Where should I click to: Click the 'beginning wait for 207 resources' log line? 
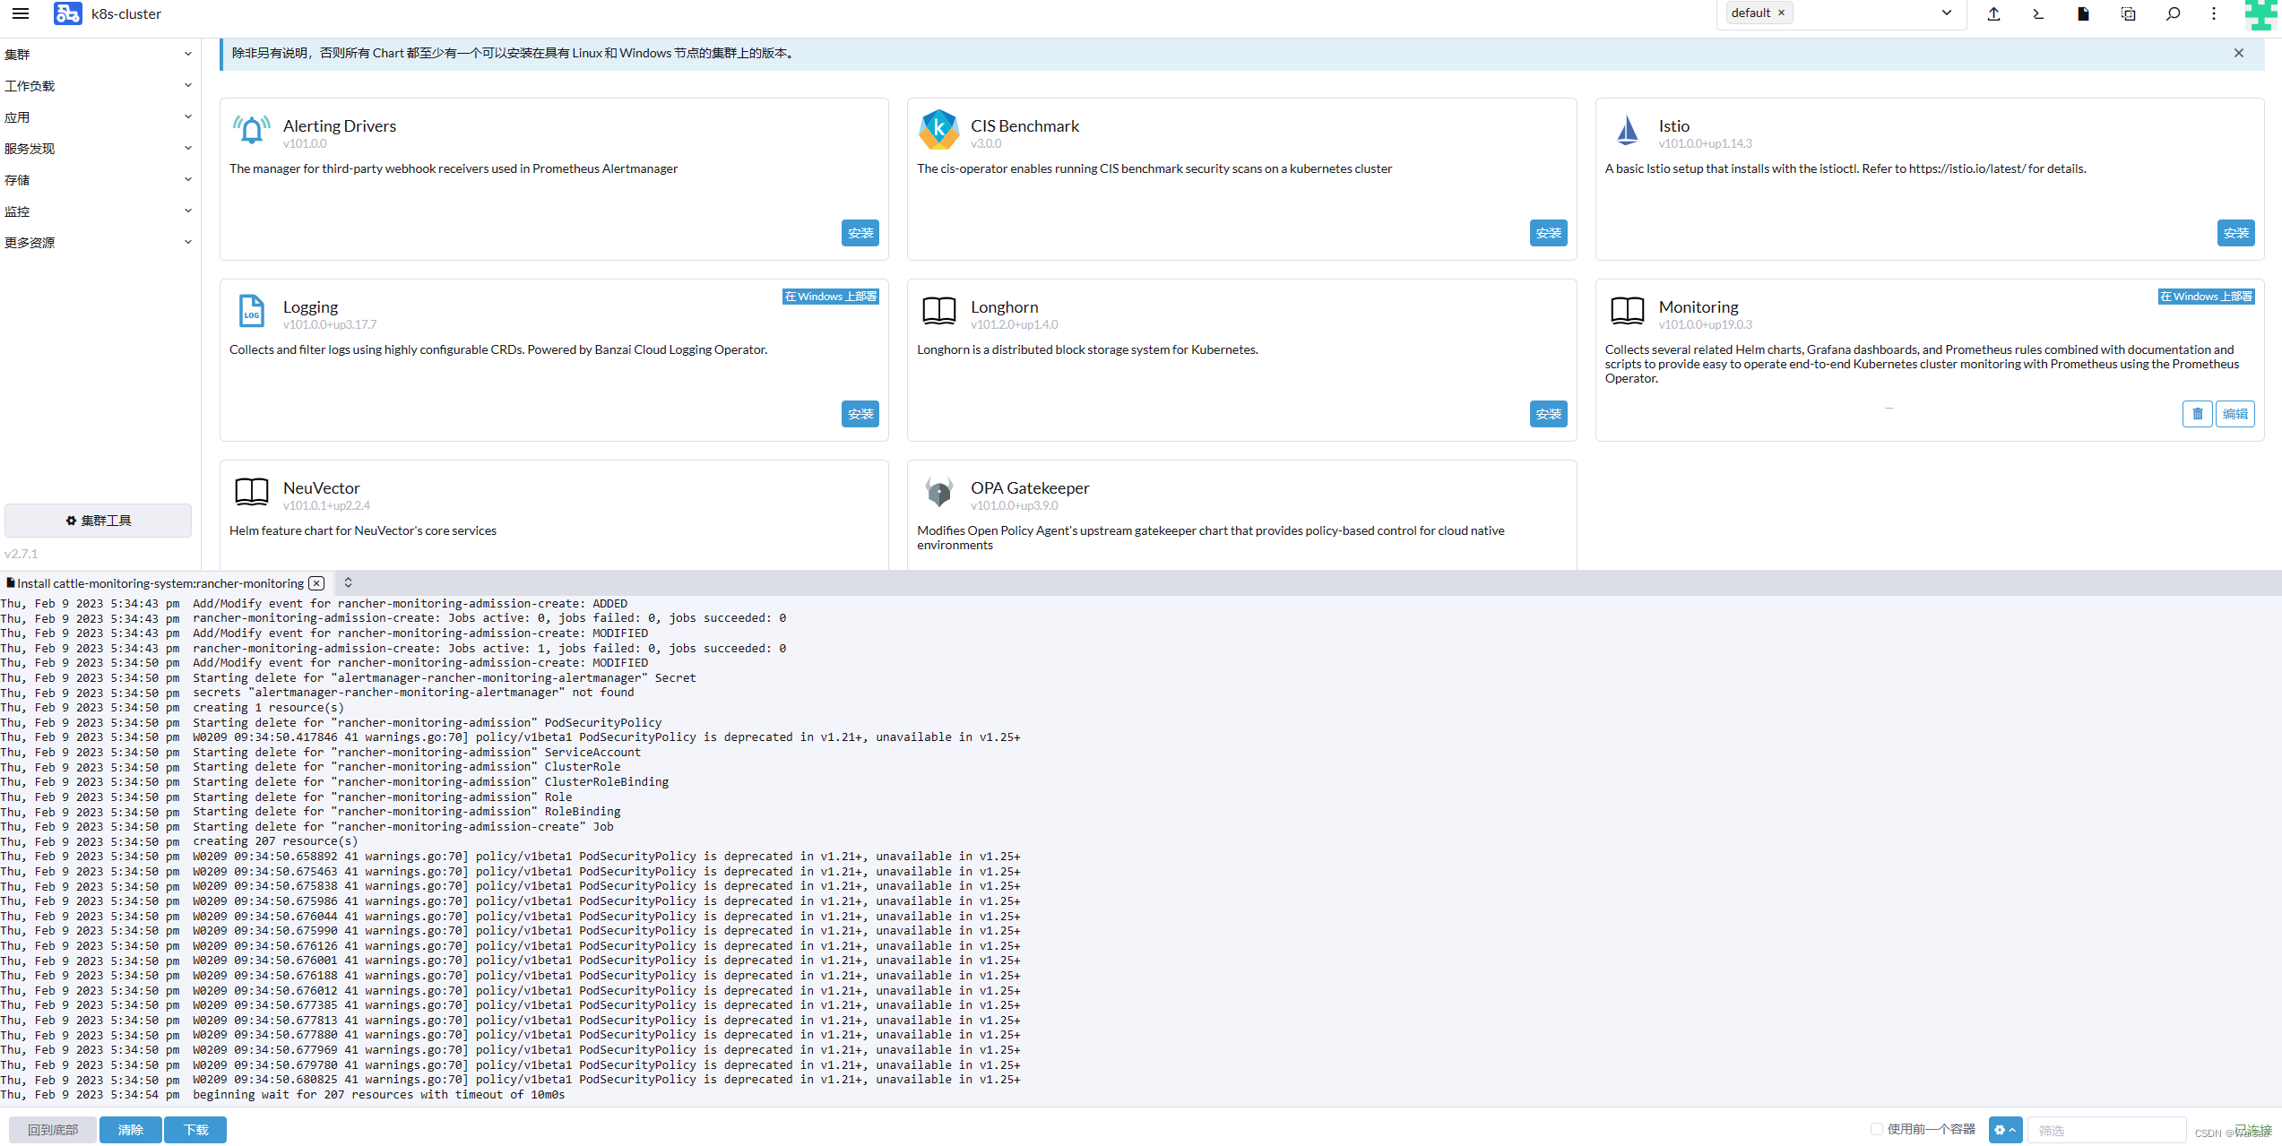(x=378, y=1095)
